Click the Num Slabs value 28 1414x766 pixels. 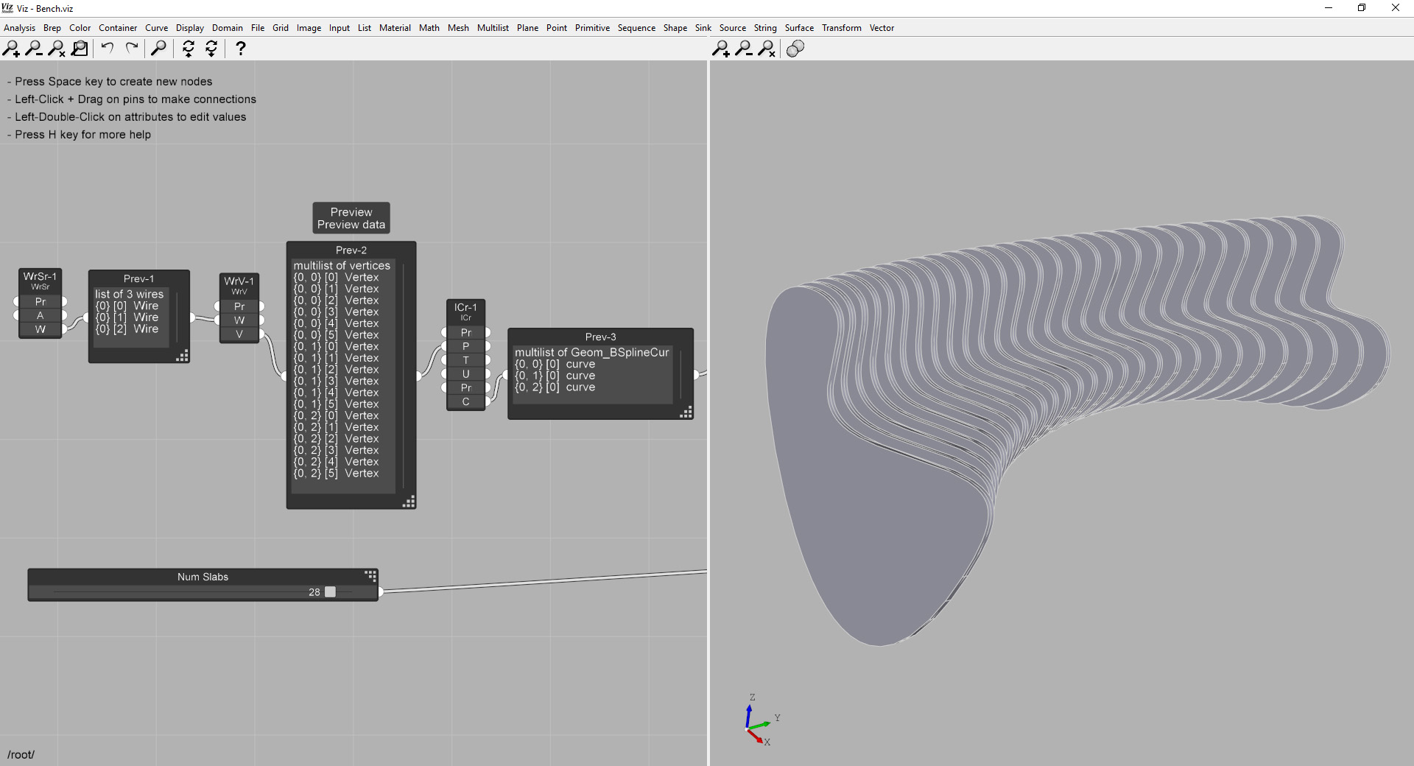click(314, 592)
